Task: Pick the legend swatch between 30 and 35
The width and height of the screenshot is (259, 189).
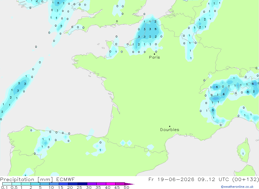Action: coord(92,184)
